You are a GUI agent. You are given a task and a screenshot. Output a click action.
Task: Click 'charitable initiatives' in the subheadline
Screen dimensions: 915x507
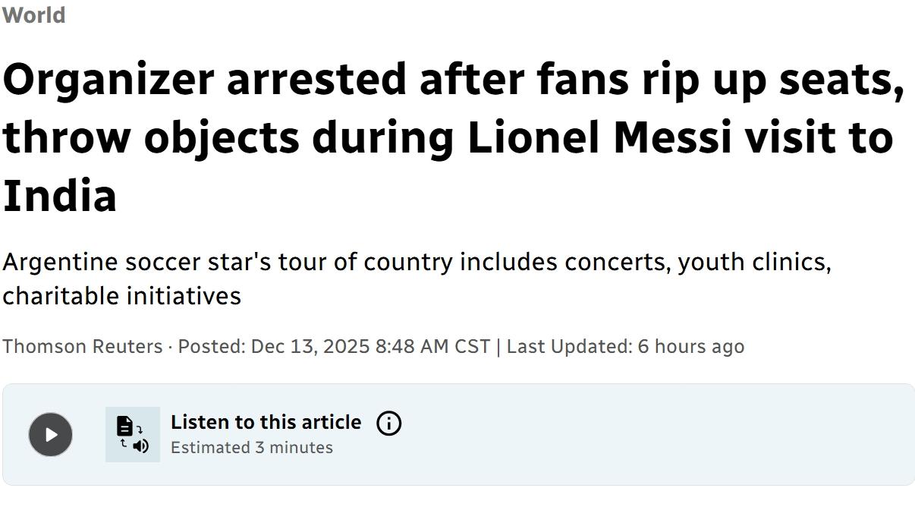tap(121, 295)
